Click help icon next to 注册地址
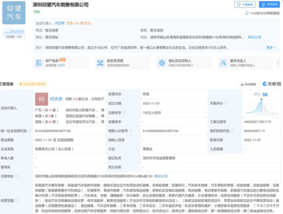This screenshot has width=283, height=214. click(x=17, y=176)
